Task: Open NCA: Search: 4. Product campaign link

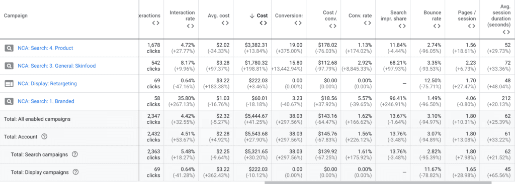Action: click(x=45, y=48)
